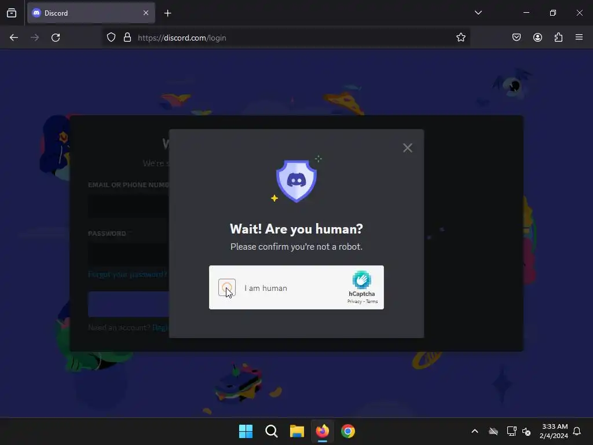The width and height of the screenshot is (593, 445).
Task: Open the Extensions puzzle icon
Action: tap(559, 38)
